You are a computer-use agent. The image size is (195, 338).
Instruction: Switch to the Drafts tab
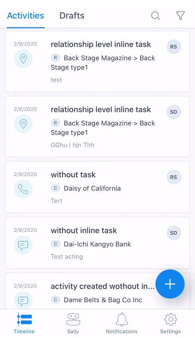[x=72, y=16]
